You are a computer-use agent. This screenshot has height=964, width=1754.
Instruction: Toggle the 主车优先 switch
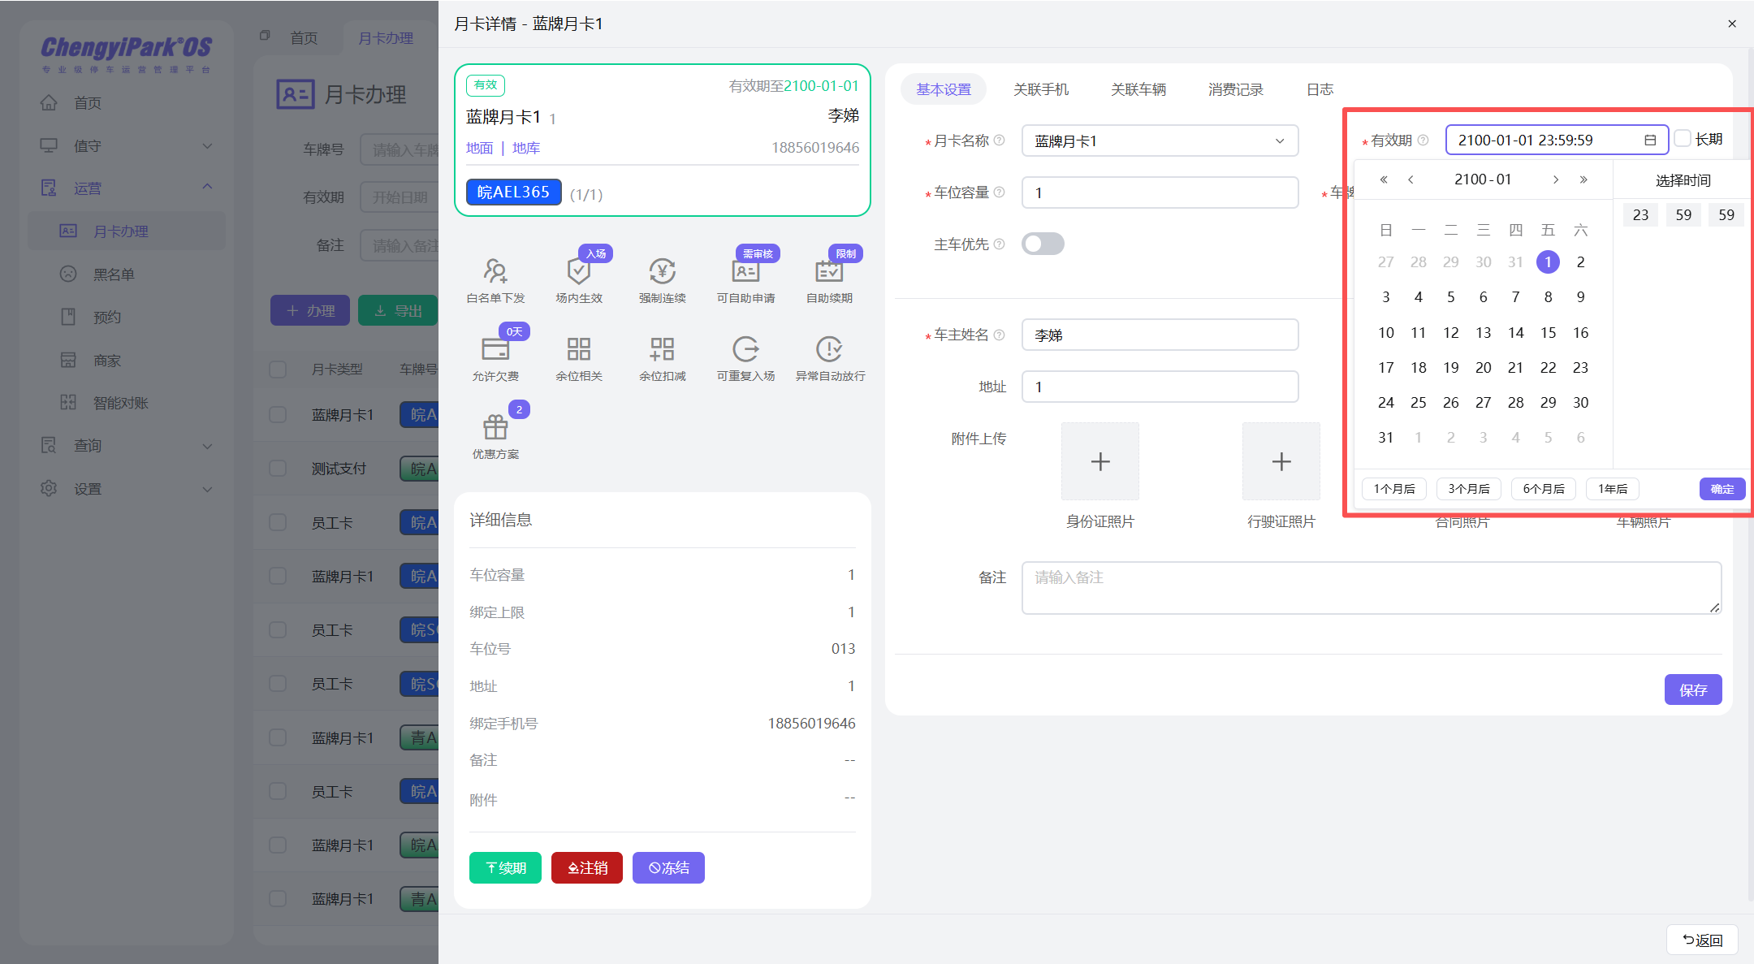[1043, 244]
